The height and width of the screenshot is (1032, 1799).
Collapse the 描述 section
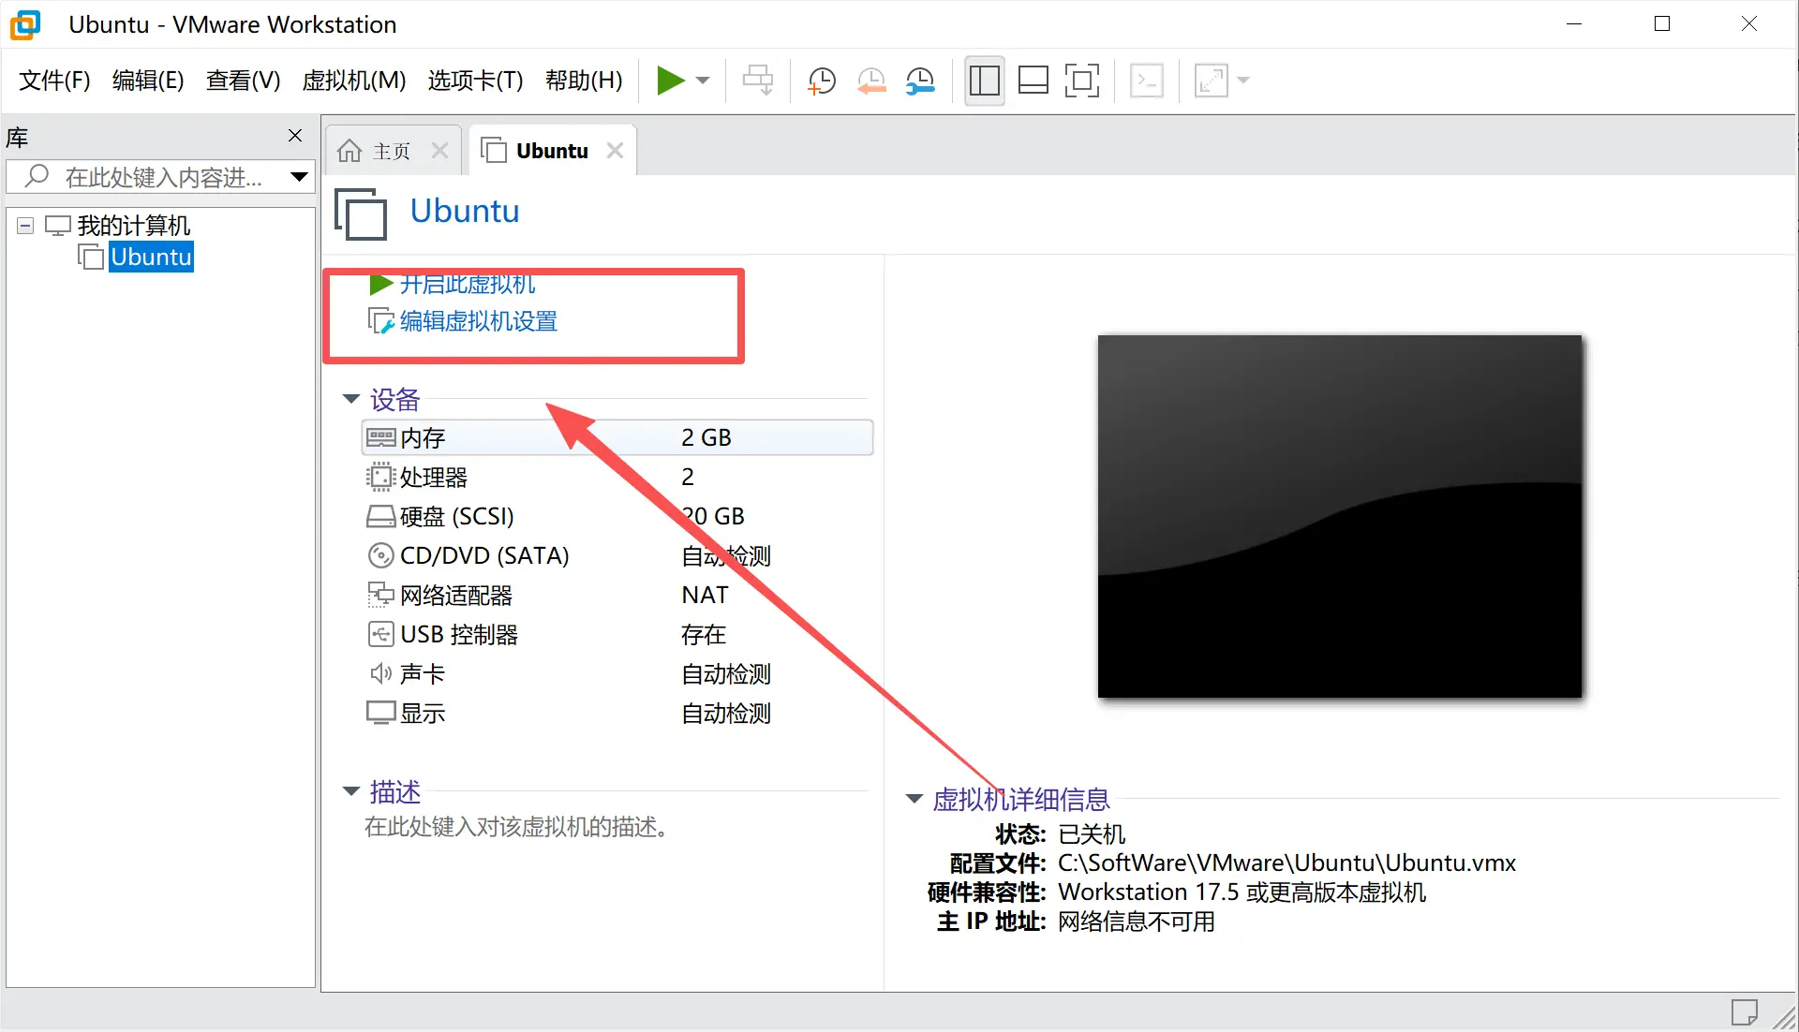[x=351, y=791]
